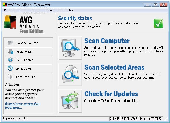Open the Tests menu
This screenshot has width=170, height=123.
click(23, 10)
